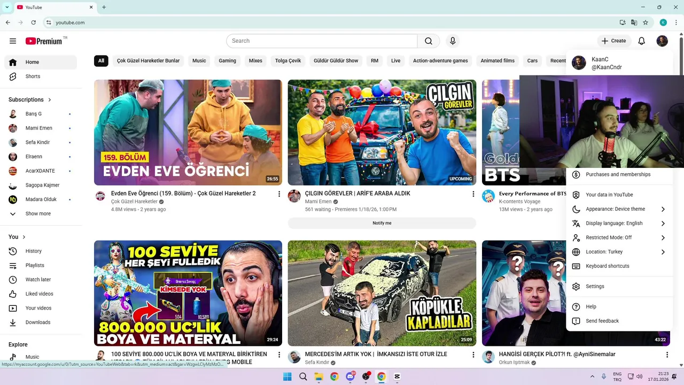Select the Animated films chip
This screenshot has width=684, height=385.
coord(498,61)
